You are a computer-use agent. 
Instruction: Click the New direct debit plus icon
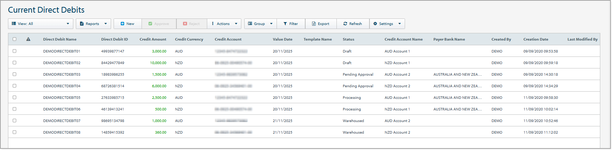pyautogui.click(x=122, y=24)
